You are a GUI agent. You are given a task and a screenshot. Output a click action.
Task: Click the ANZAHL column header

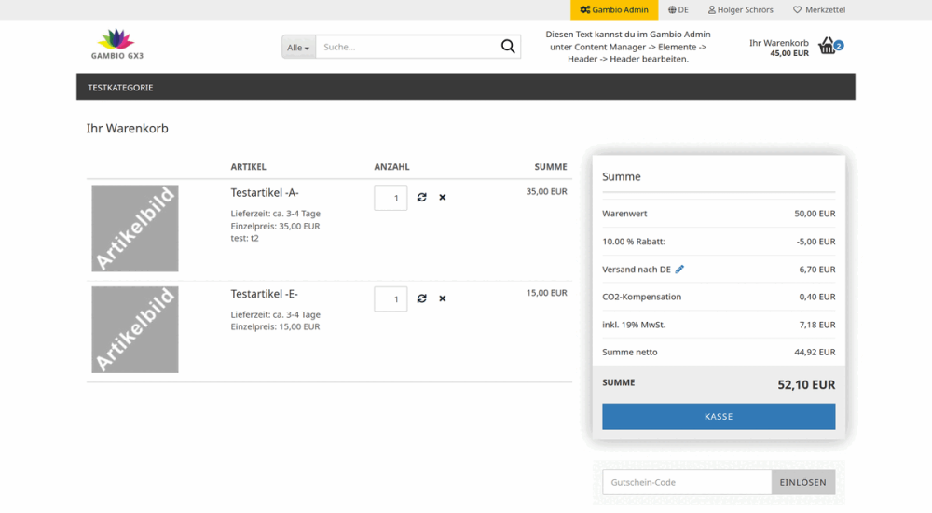(391, 167)
